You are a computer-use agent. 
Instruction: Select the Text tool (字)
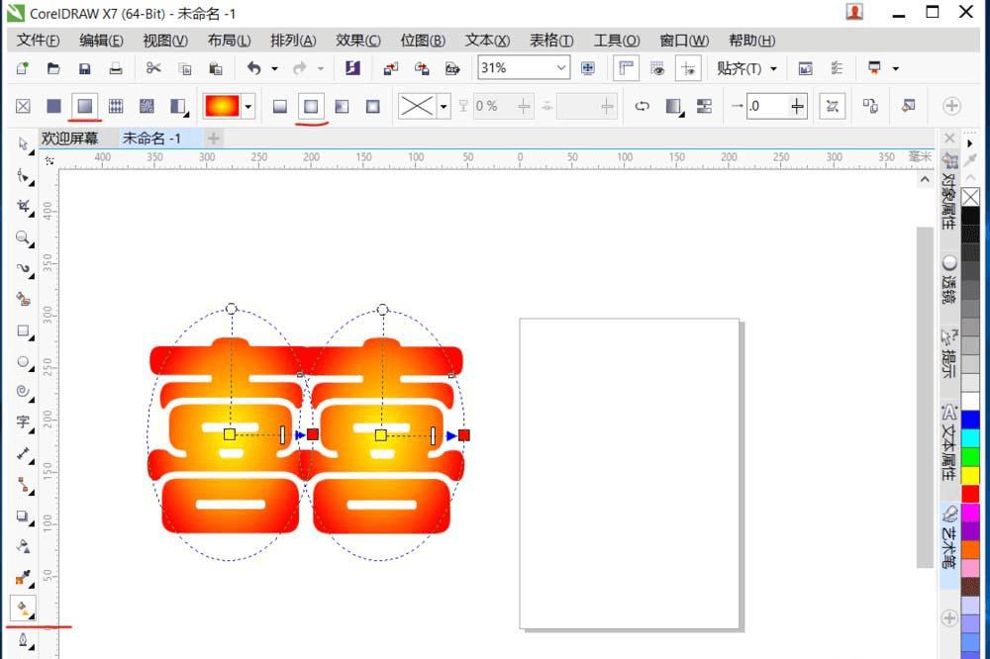pyautogui.click(x=24, y=422)
